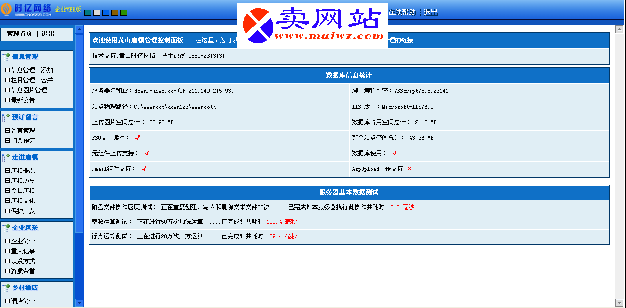Click the 信息管理 section tree icon
626x308 pixels.
(6, 57)
